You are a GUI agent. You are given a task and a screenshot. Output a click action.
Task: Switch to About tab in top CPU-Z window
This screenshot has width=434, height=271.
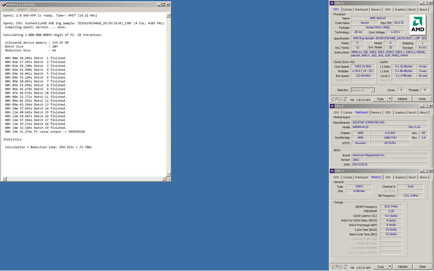423,10
